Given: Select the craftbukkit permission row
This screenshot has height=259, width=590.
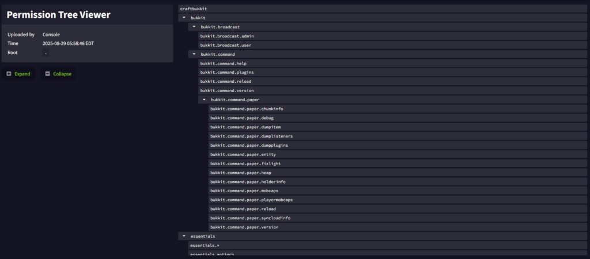Looking at the screenshot, I should tap(194, 9).
